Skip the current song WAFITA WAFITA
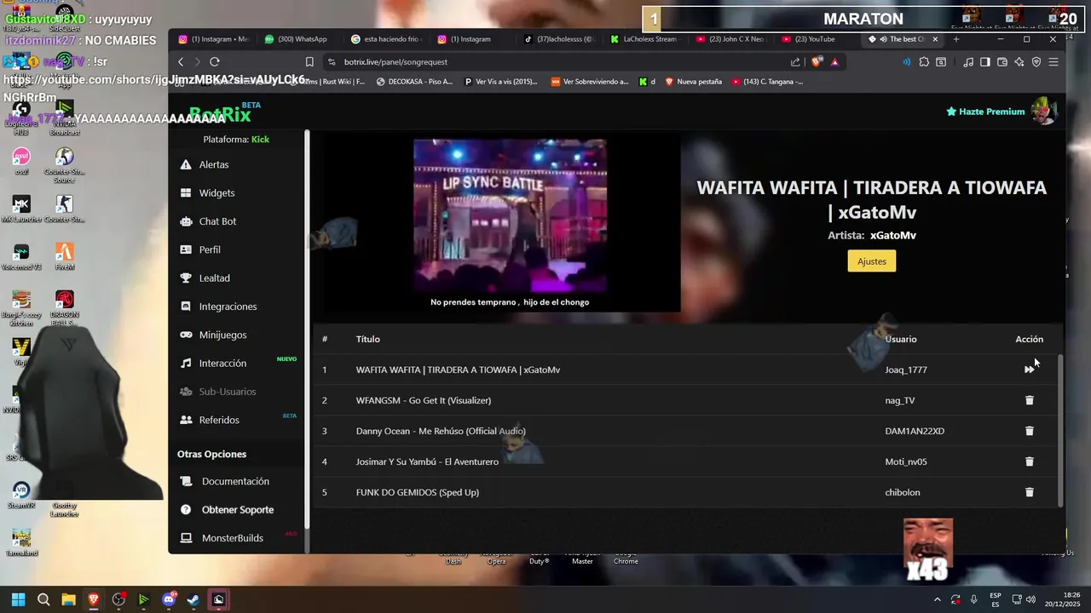 (1029, 370)
